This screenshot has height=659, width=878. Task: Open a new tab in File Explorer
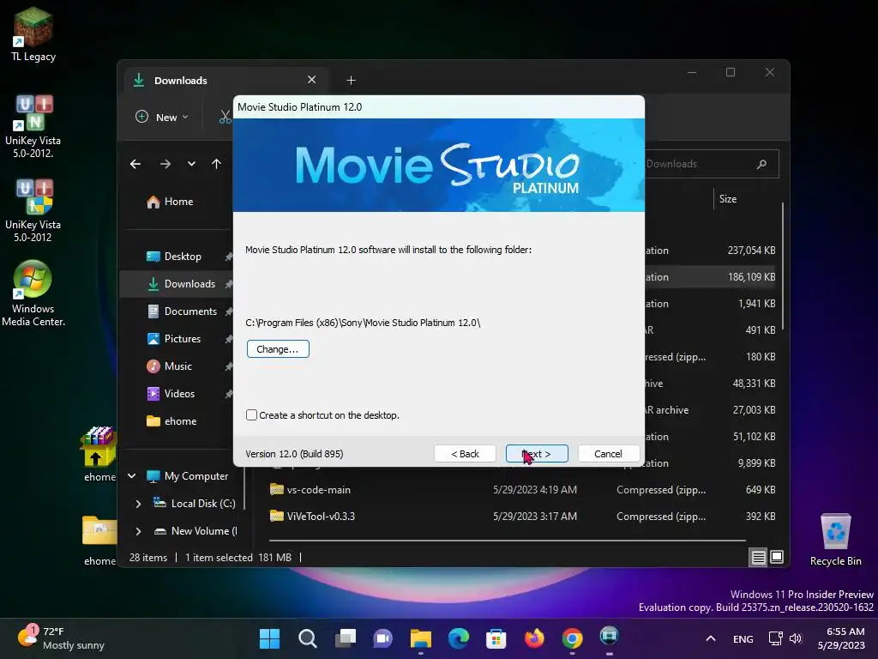pyautogui.click(x=351, y=81)
